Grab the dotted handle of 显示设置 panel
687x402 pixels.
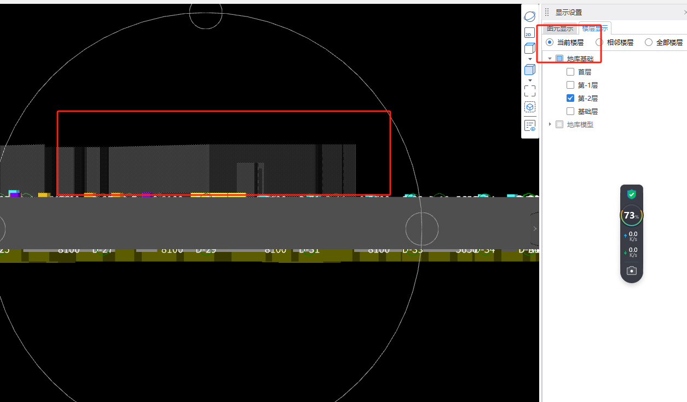pyautogui.click(x=547, y=12)
